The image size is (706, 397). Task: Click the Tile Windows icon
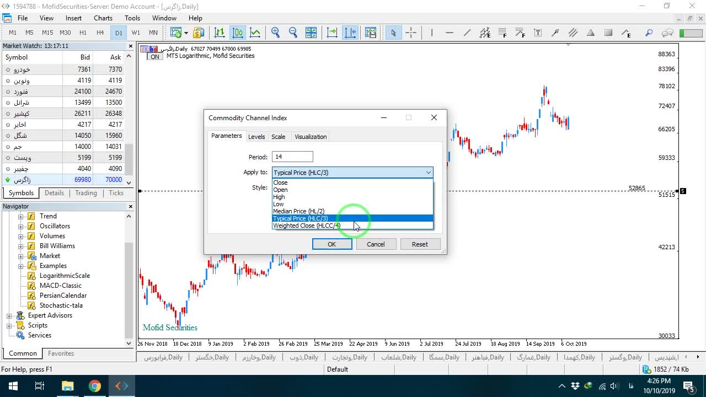[311, 33]
